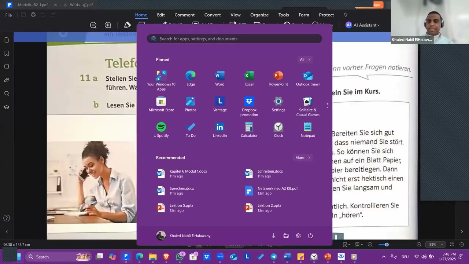Open the 33% zoom level dropdown
The height and width of the screenshot is (264, 469).
[436, 245]
